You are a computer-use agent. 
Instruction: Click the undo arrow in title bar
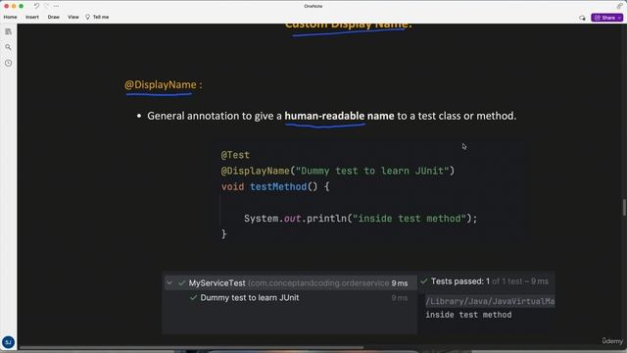tap(36, 6)
